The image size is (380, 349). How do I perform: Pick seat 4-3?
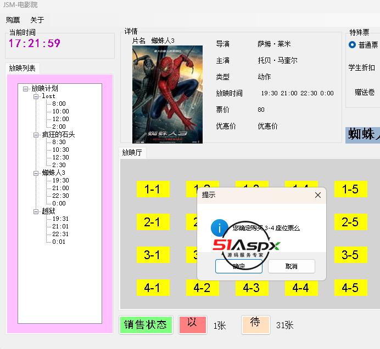pos(252,288)
